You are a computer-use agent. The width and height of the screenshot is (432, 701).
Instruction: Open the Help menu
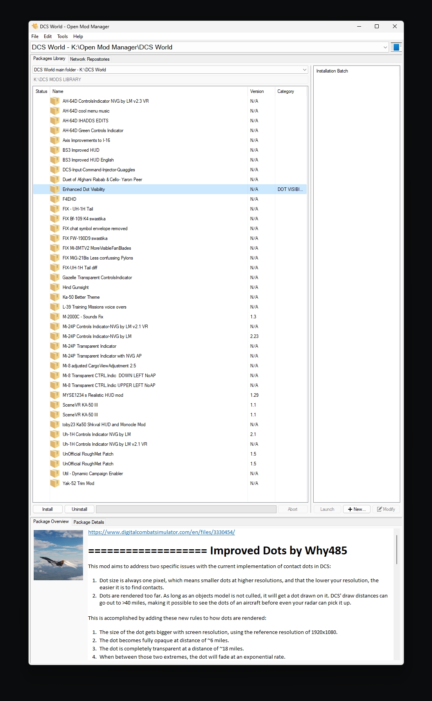tap(78, 36)
